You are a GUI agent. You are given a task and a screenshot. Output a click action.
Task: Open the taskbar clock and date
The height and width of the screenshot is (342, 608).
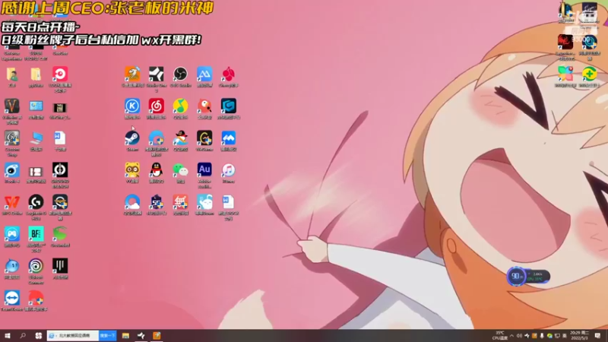581,335
